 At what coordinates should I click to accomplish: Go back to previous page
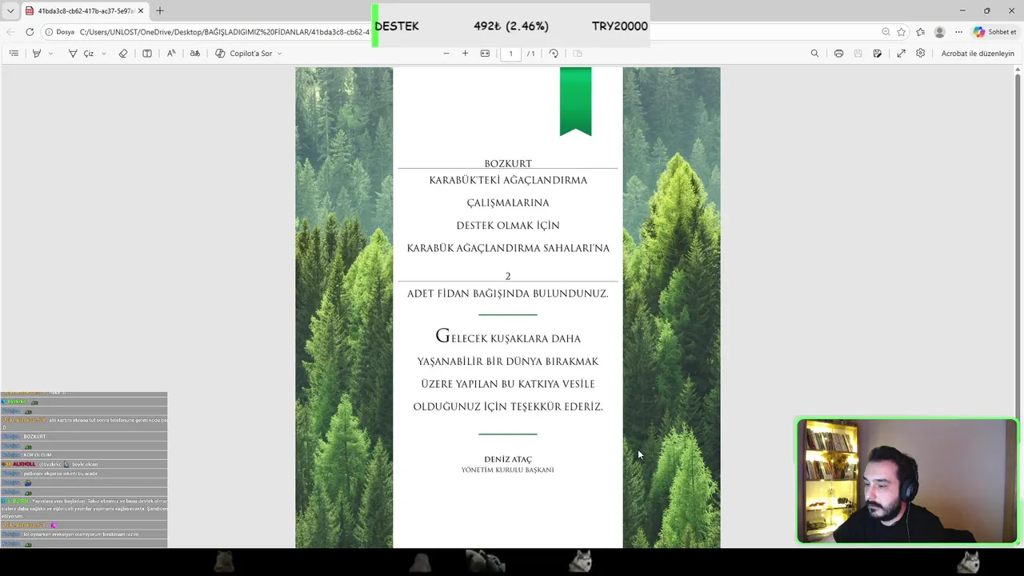(10, 32)
